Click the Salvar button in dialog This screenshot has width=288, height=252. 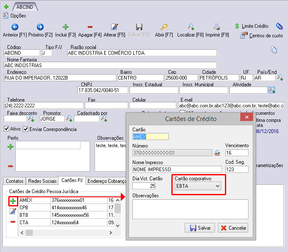200,228
